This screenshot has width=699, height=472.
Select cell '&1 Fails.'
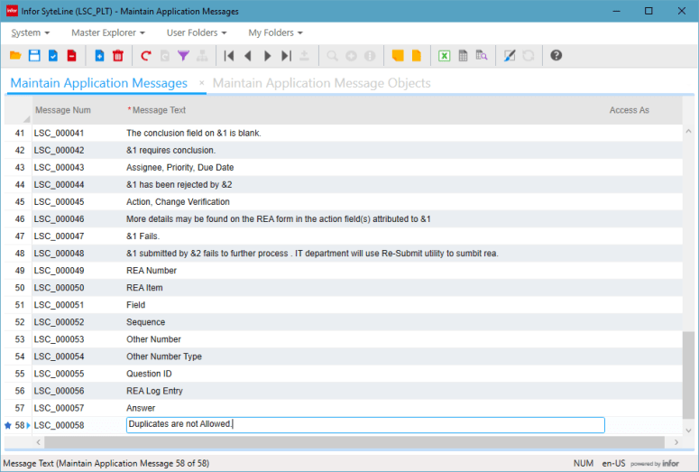click(365, 236)
